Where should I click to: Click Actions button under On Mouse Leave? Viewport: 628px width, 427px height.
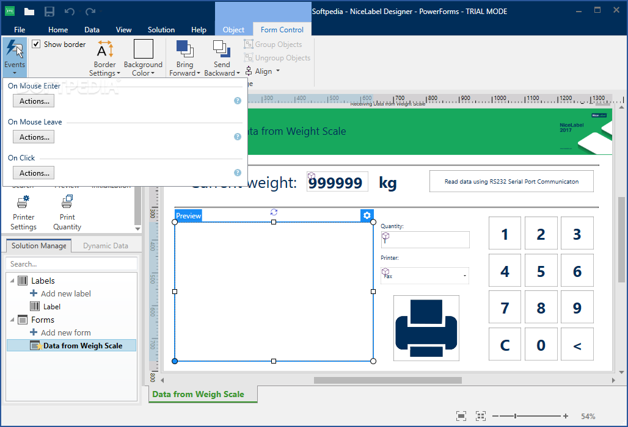(34, 137)
